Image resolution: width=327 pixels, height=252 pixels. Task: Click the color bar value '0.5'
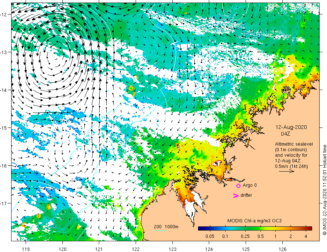(260, 236)
